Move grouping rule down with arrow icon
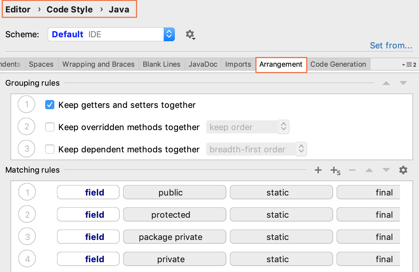This screenshot has height=272, width=419. click(403, 83)
